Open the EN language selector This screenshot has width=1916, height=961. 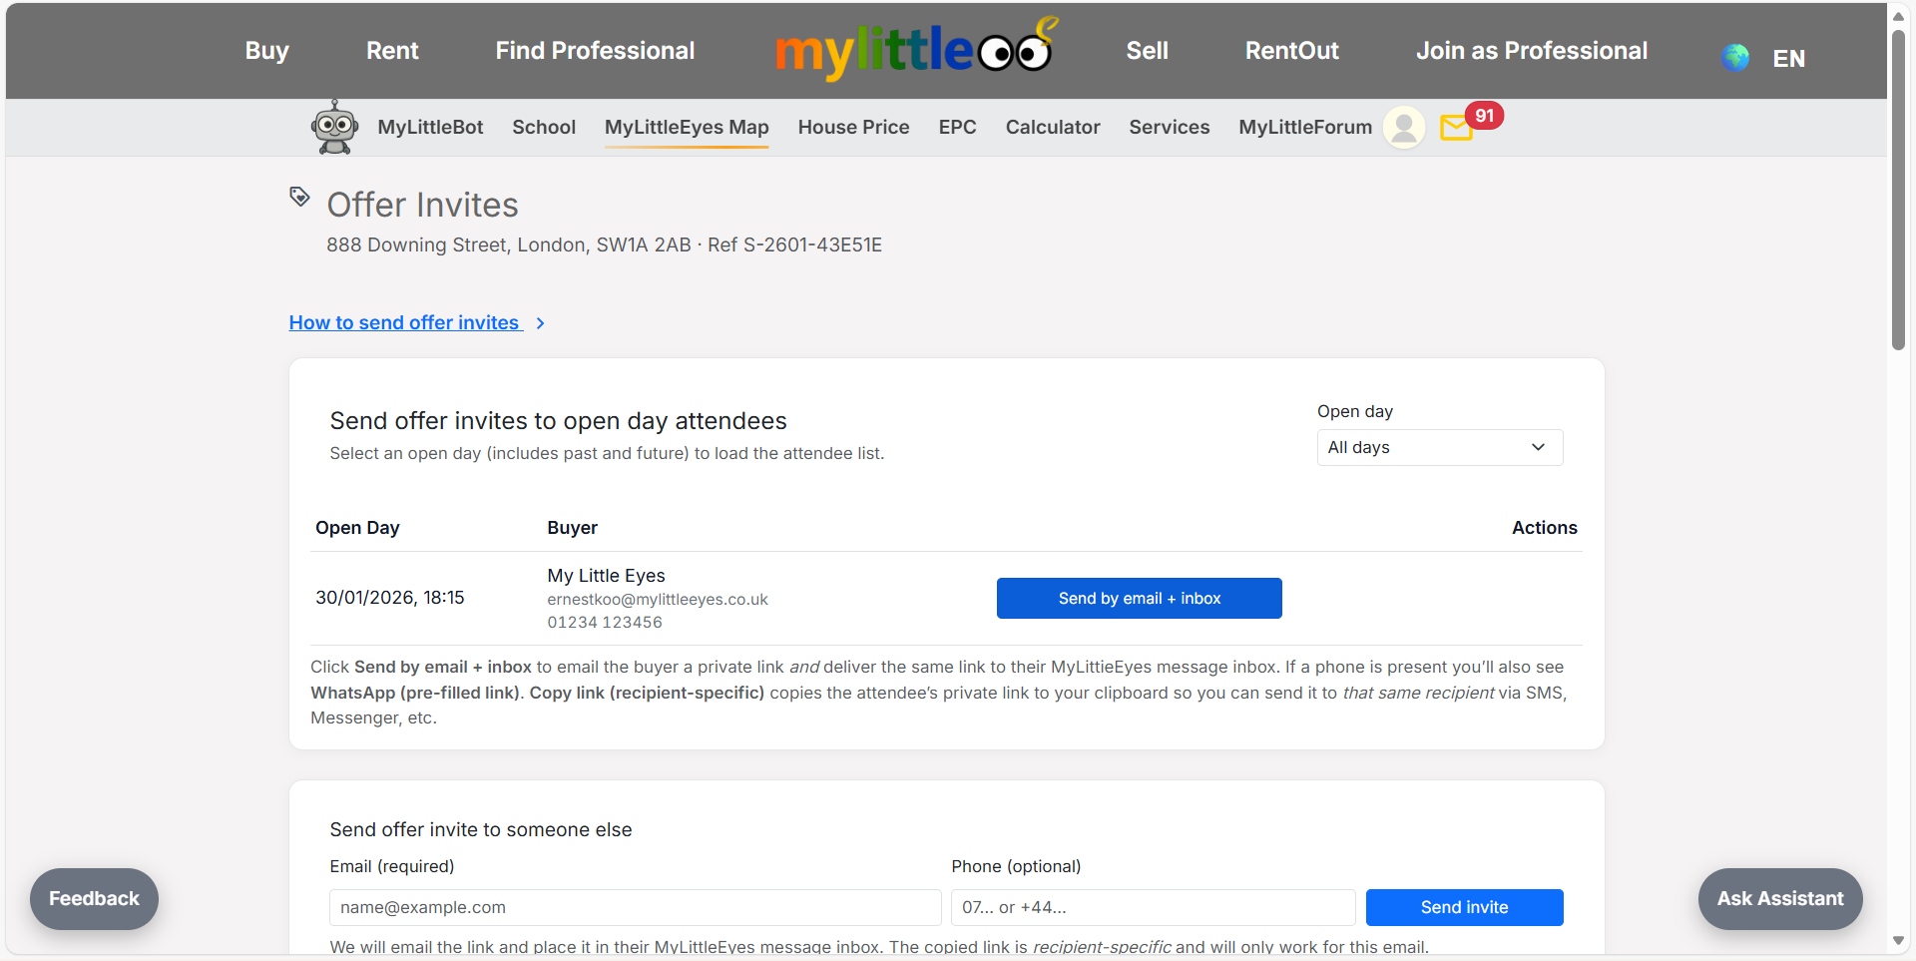pos(1788,59)
